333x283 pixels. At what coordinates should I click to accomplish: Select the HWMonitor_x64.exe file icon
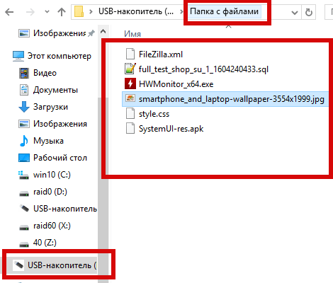pos(130,83)
